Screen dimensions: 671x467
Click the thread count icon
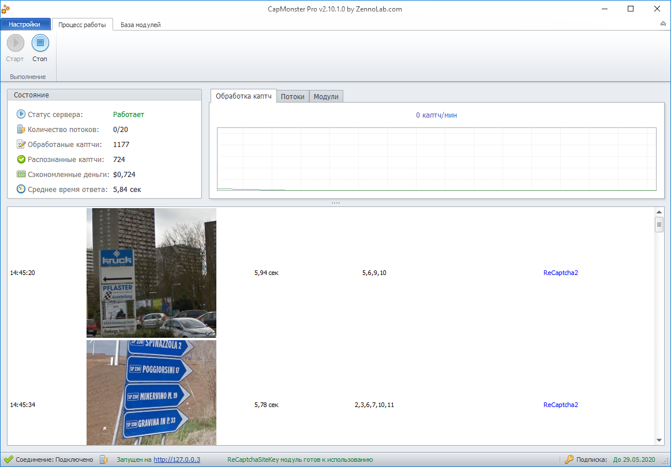[21, 129]
